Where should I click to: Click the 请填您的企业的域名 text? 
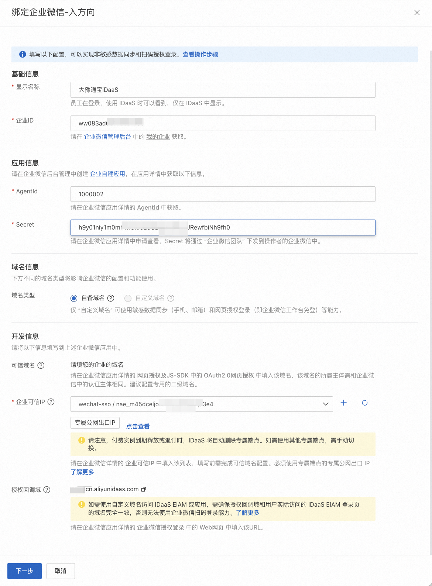pos(97,365)
